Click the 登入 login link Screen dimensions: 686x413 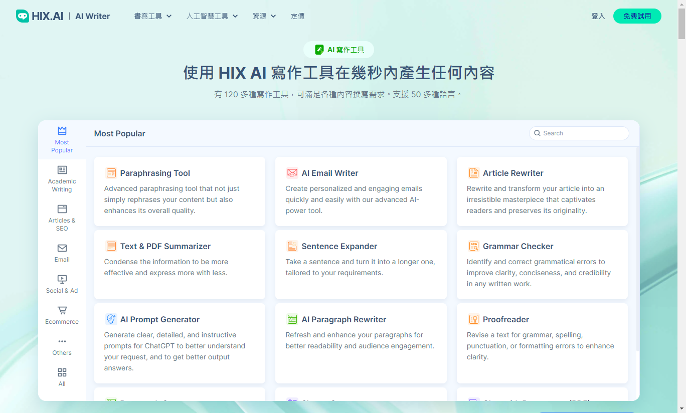click(x=598, y=16)
